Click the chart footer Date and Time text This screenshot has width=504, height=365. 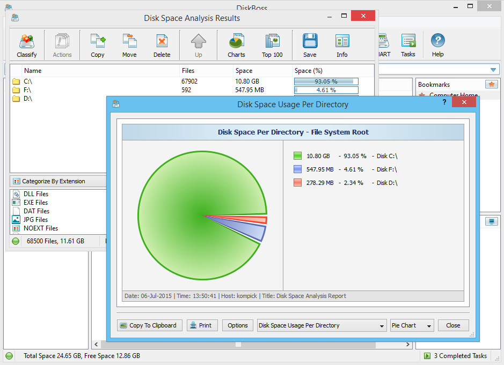[x=170, y=296]
